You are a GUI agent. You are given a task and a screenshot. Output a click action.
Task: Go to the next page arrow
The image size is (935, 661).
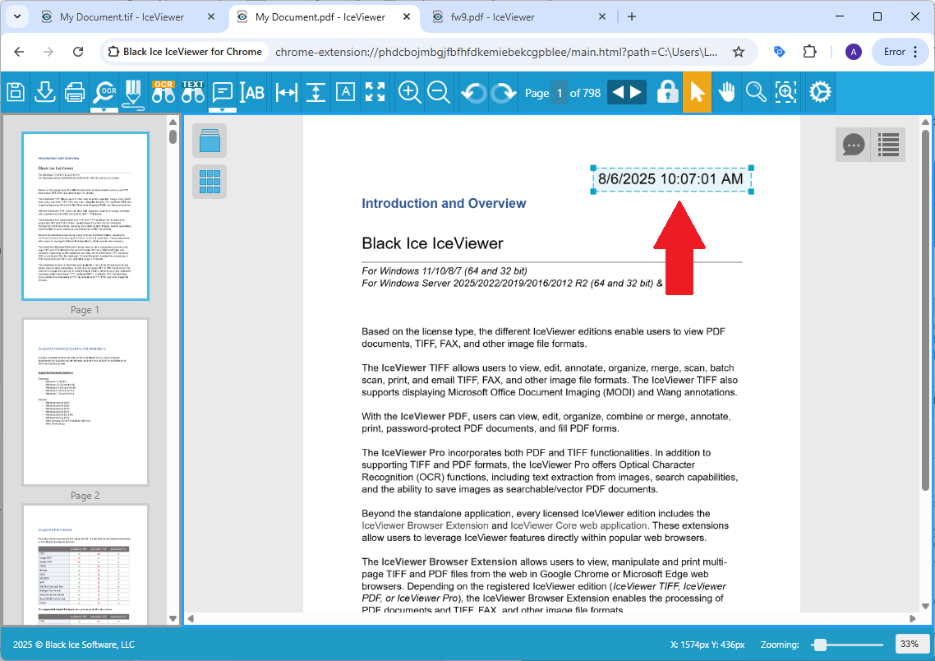pyautogui.click(x=636, y=92)
